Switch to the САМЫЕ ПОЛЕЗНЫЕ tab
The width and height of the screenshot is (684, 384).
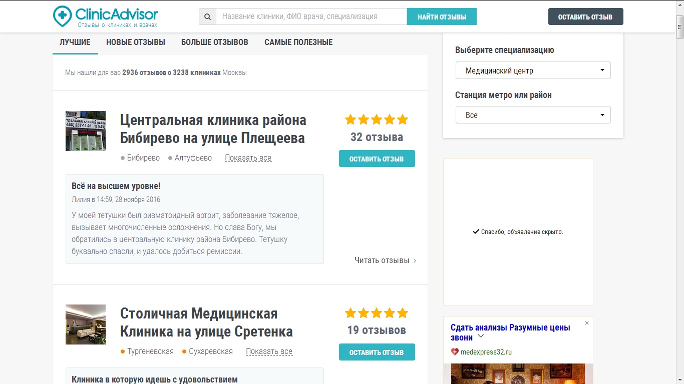click(298, 42)
